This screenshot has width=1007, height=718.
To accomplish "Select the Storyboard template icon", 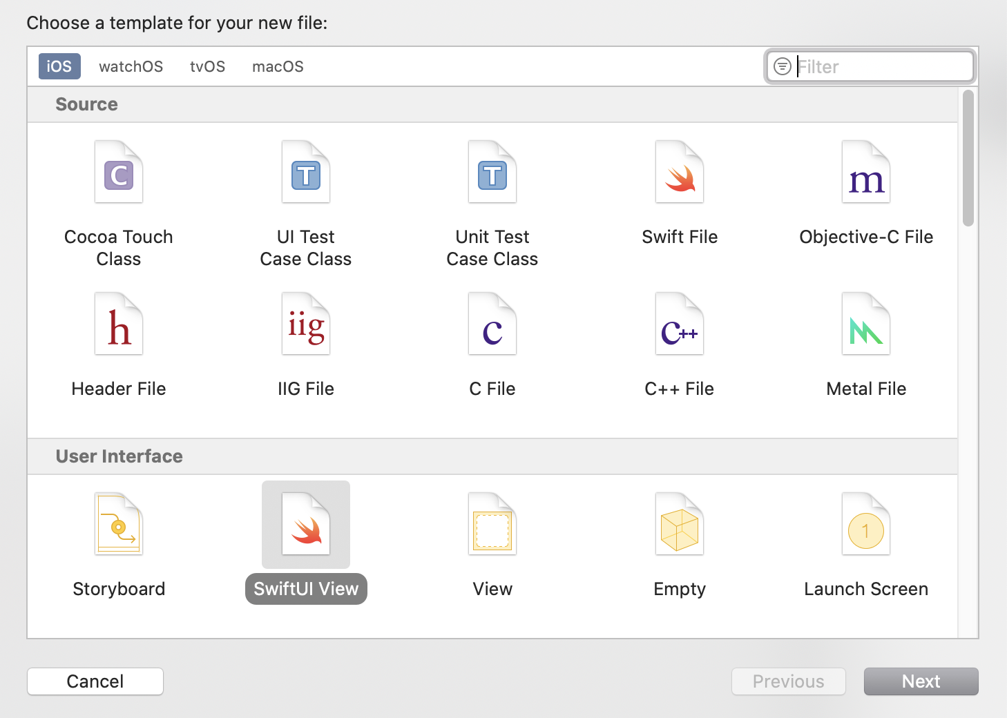I will (x=119, y=524).
